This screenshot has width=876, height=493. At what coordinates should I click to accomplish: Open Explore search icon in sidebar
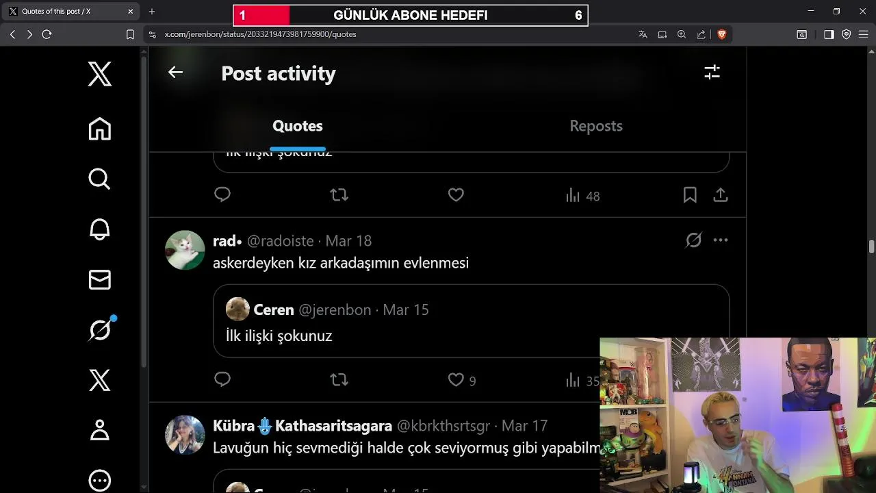100,179
